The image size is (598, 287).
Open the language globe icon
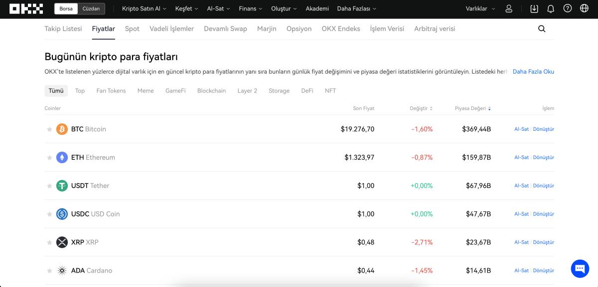click(x=585, y=8)
